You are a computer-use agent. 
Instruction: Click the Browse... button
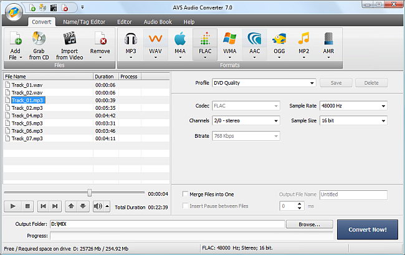(310, 224)
